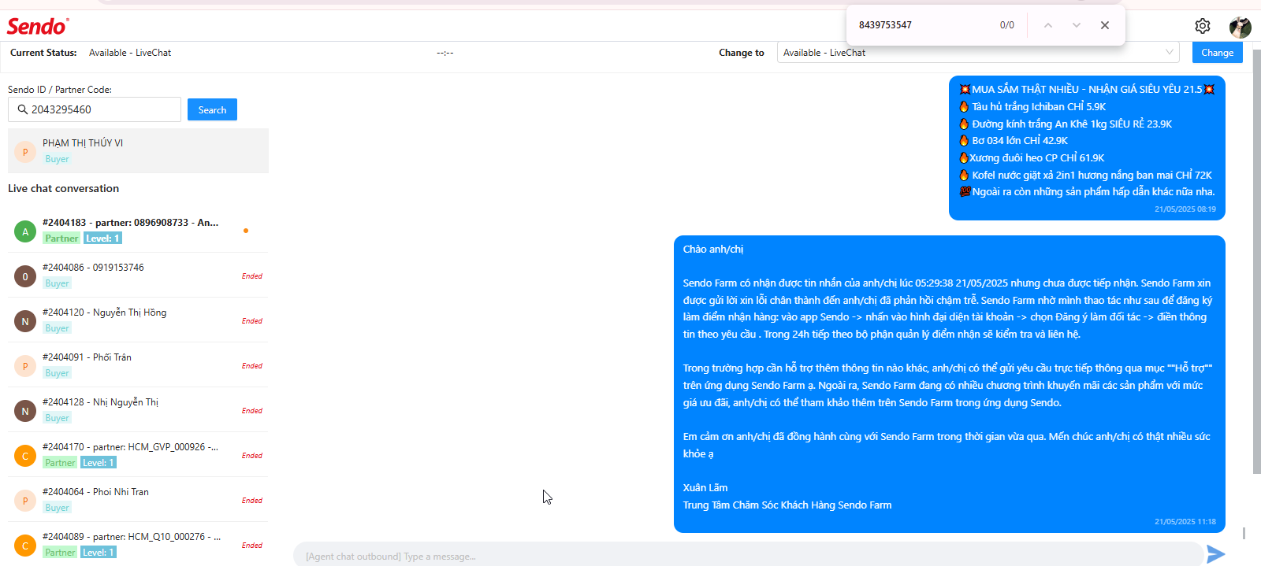Click Ended status of Nguyễn Thị Hồng

(x=252, y=321)
